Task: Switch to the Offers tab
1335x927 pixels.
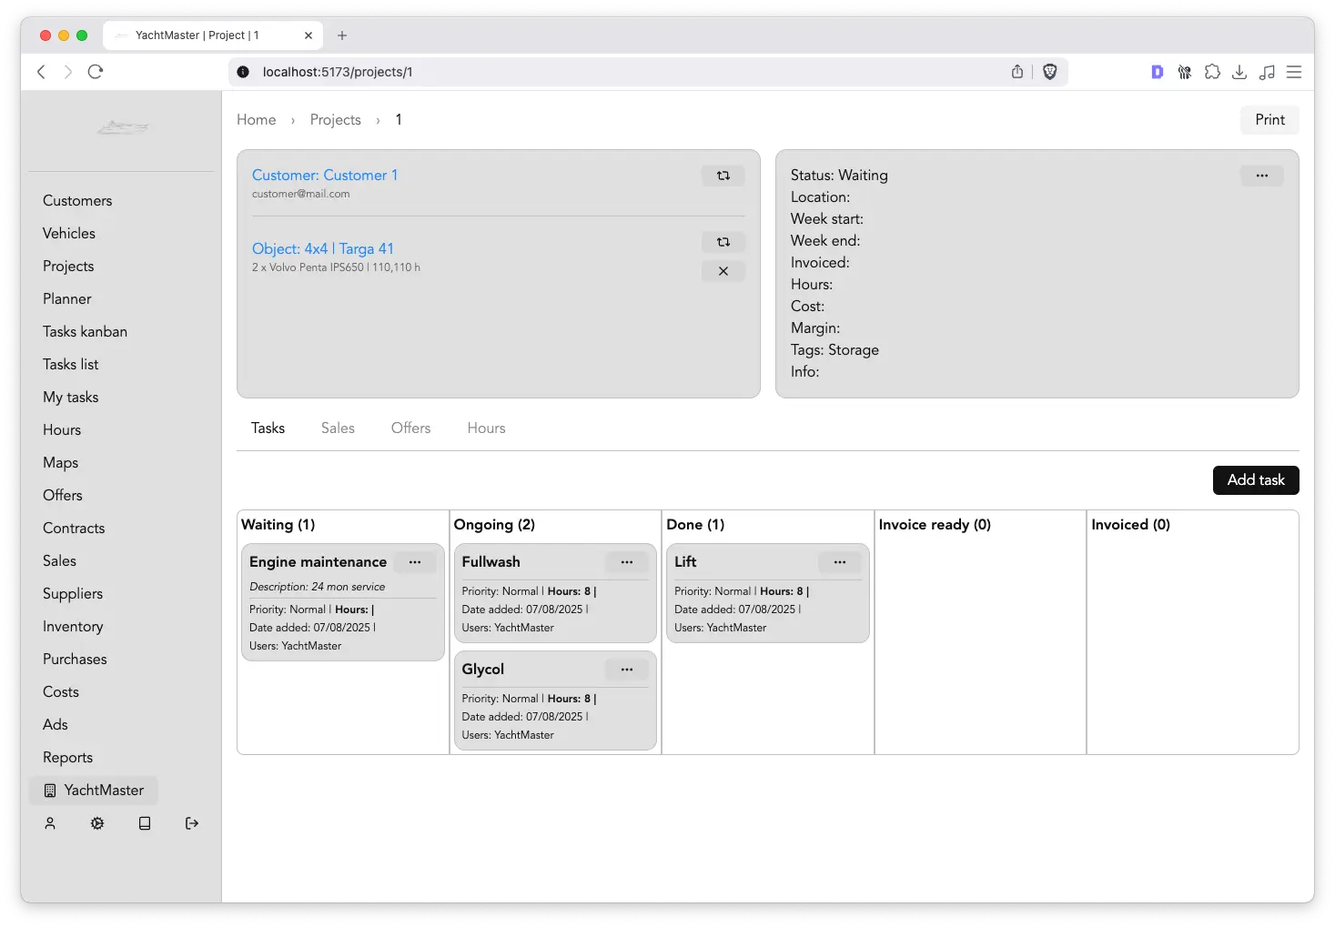Action: click(x=410, y=428)
